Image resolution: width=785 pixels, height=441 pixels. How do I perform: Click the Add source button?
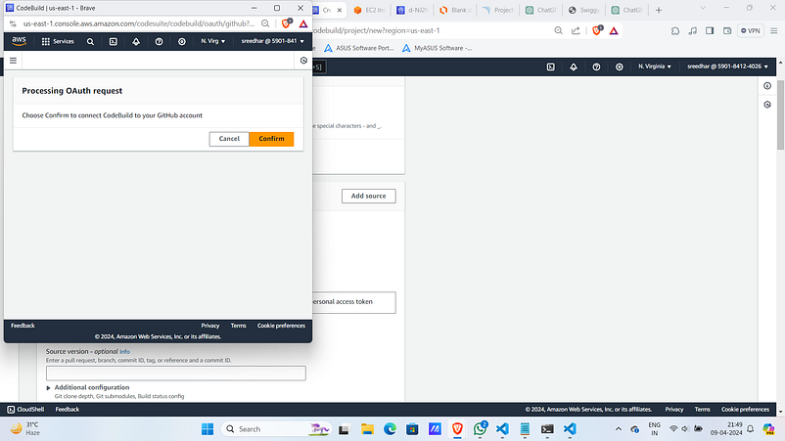point(368,196)
